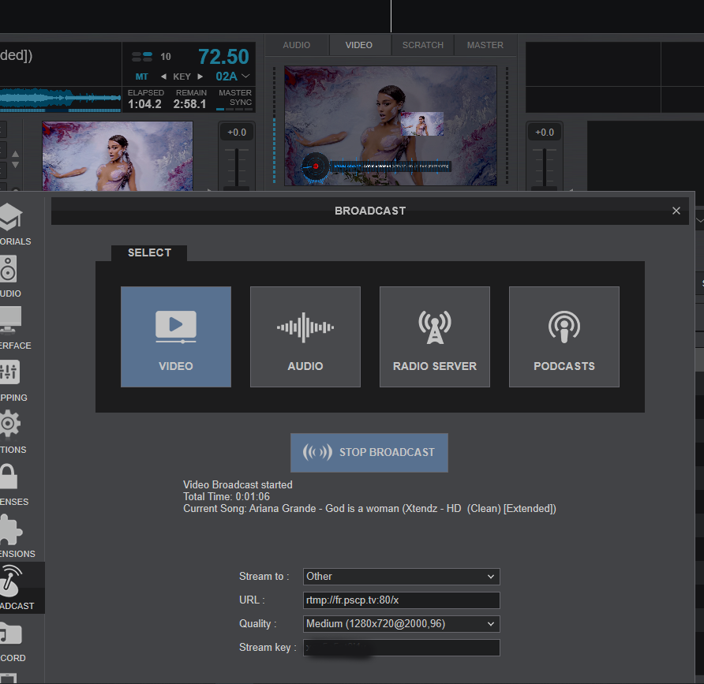The width and height of the screenshot is (704, 684).
Task: Click the elapsed time 1:04.2
Action: (x=144, y=104)
